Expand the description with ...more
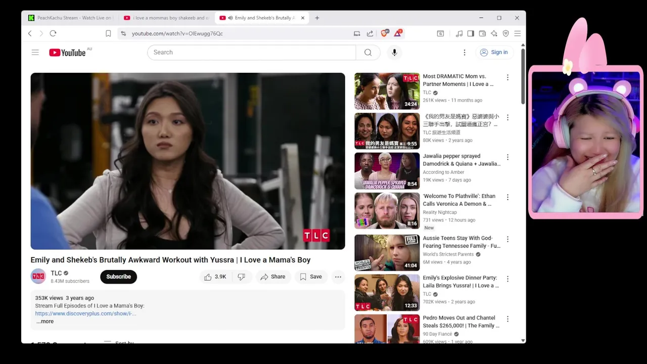The height and width of the screenshot is (364, 647). point(44,322)
